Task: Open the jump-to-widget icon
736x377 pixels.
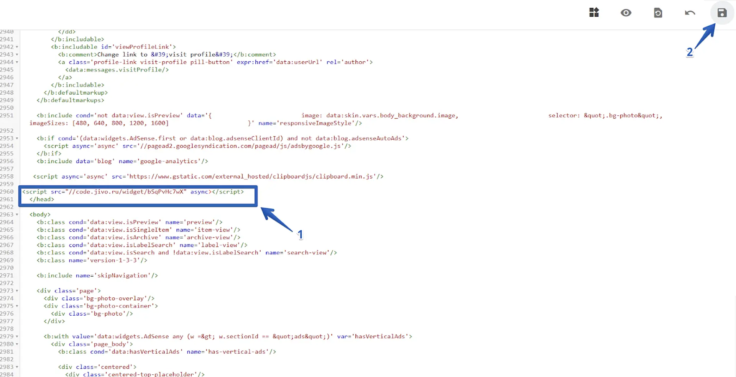Action: coord(594,13)
